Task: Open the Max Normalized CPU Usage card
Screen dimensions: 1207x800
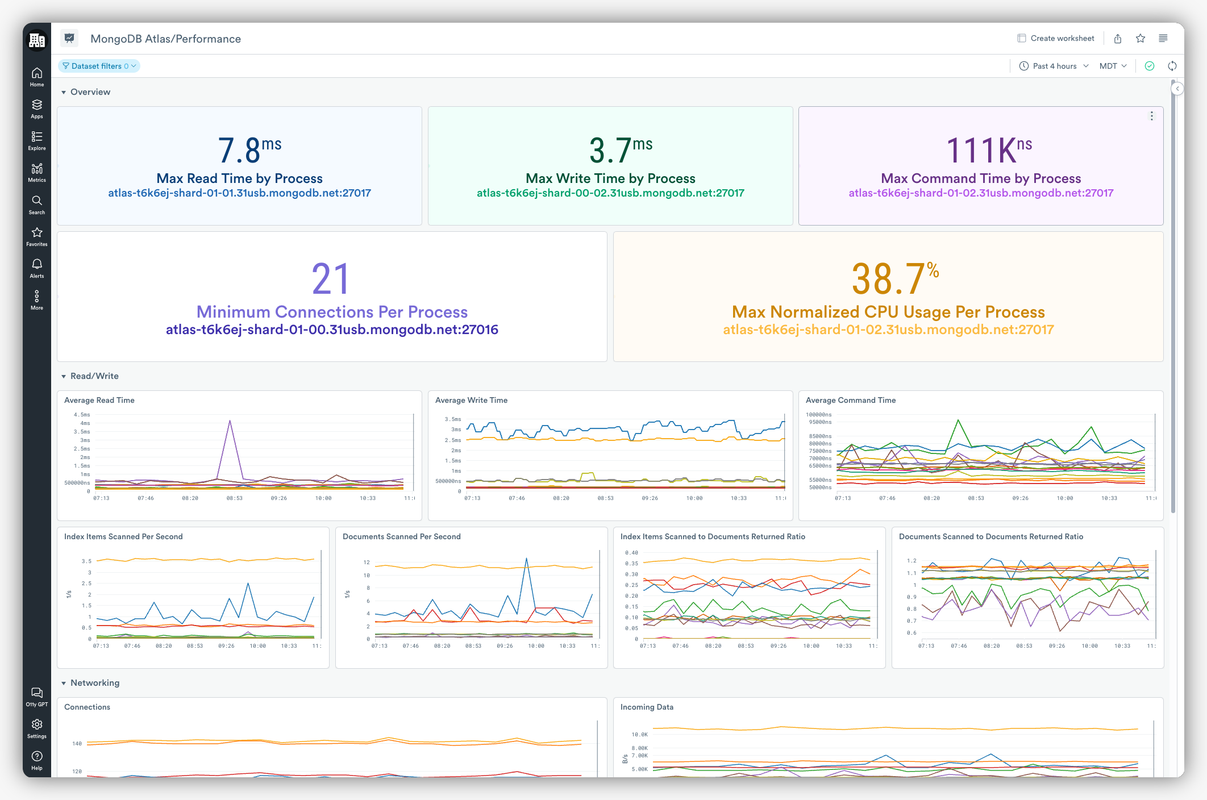Action: pos(888,297)
